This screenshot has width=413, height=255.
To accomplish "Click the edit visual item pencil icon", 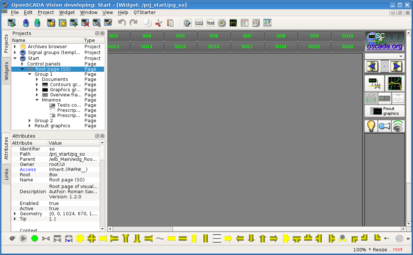I will 108,23.
